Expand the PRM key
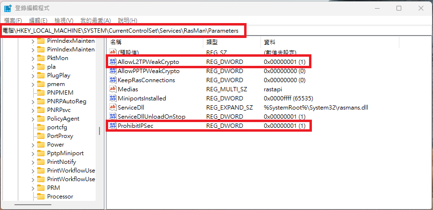Image resolution: width=433 pixels, height=210 pixels. coord(33,188)
